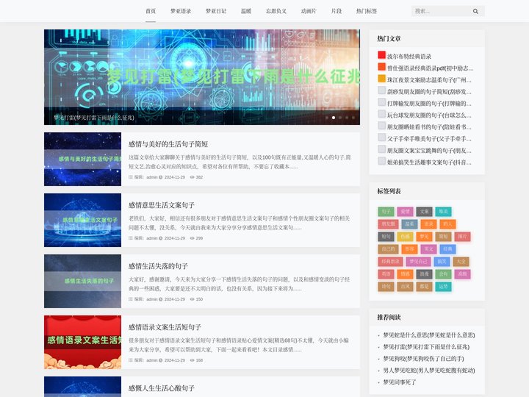The width and height of the screenshot is (529, 397).
Task: Click the search magnifier icon
Action: [475, 11]
